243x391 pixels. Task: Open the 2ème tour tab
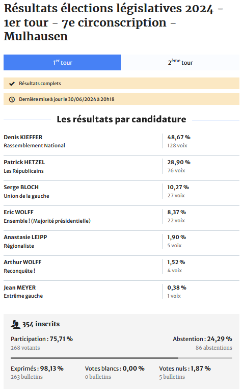180,62
